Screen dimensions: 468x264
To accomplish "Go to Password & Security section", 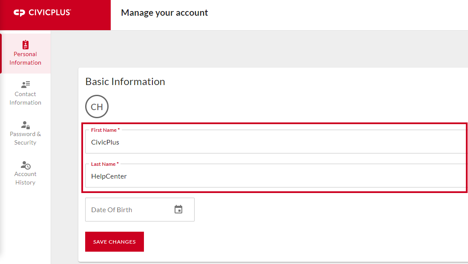I will (x=26, y=133).
